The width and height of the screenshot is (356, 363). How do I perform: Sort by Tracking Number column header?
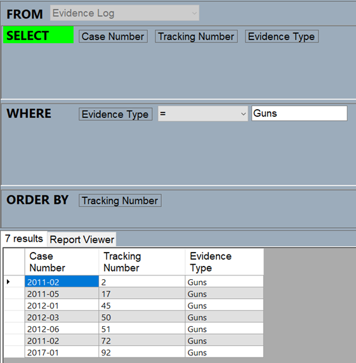[x=142, y=262]
